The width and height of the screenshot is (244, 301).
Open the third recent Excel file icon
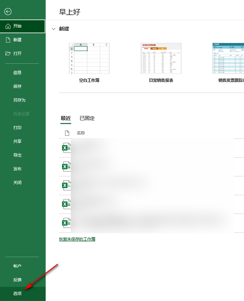[66, 185]
